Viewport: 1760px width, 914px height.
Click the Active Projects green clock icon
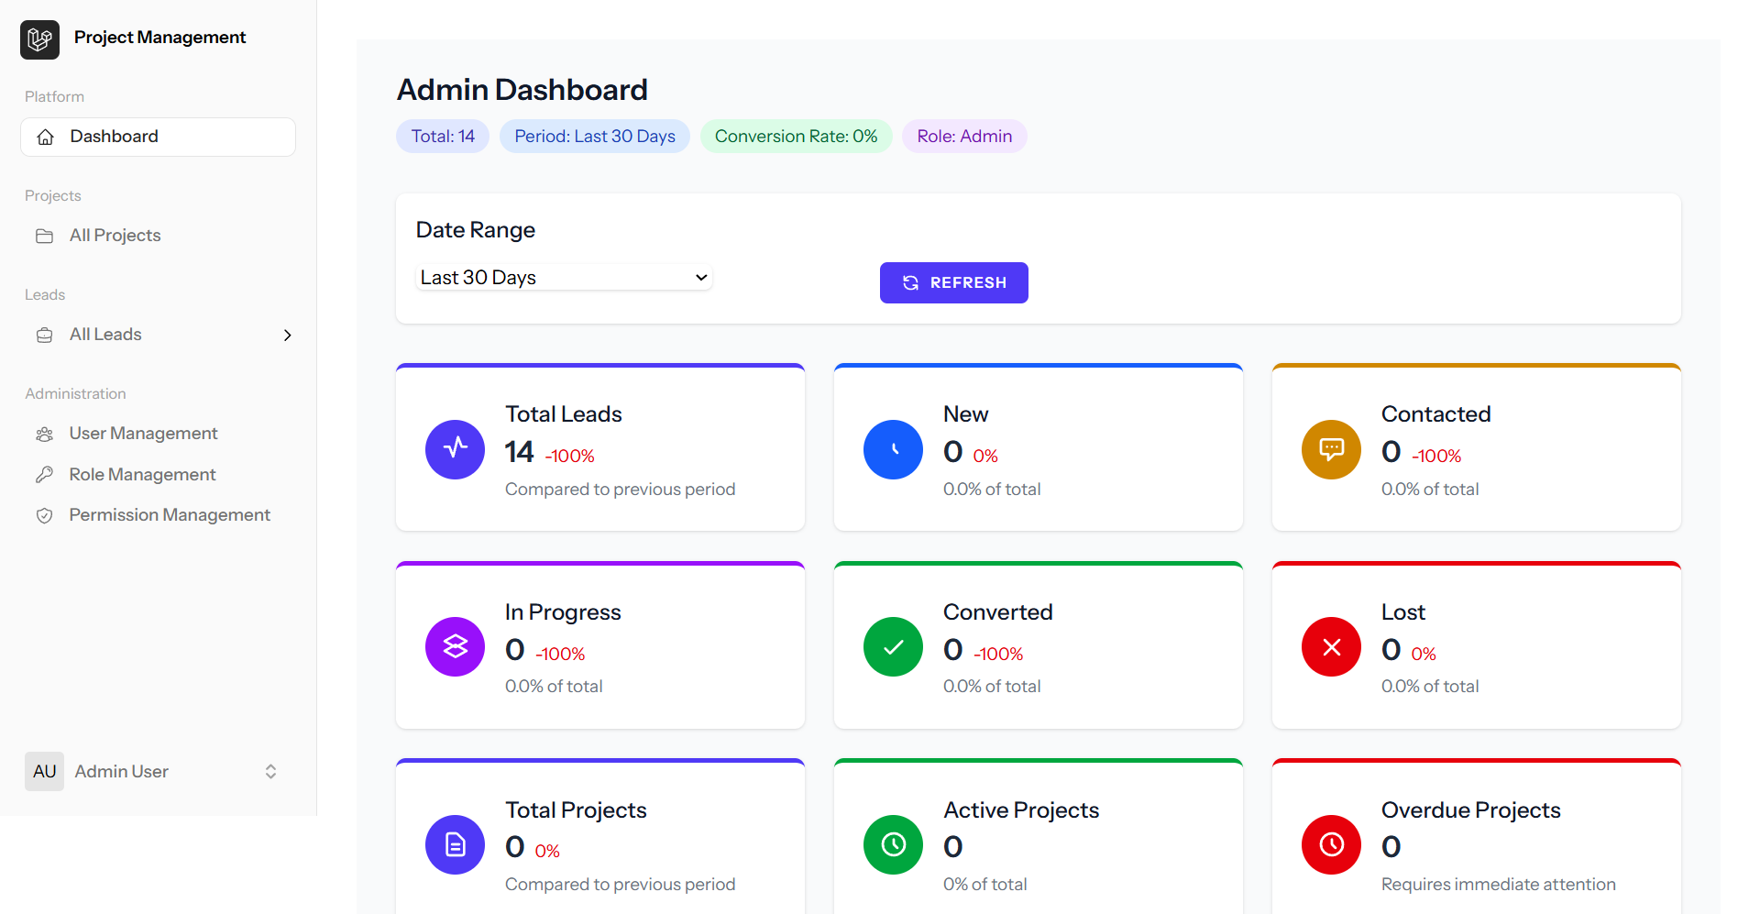click(x=893, y=844)
